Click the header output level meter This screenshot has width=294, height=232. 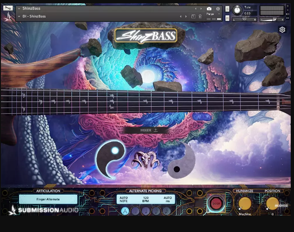tap(272, 11)
